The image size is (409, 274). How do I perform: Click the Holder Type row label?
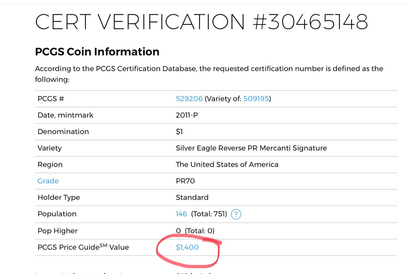click(x=59, y=197)
